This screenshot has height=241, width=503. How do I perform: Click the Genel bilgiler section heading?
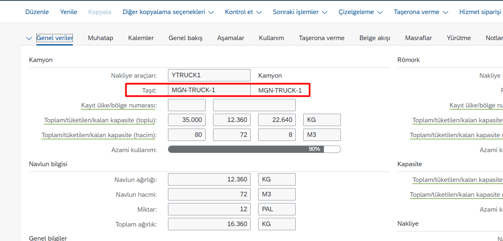[48, 238]
